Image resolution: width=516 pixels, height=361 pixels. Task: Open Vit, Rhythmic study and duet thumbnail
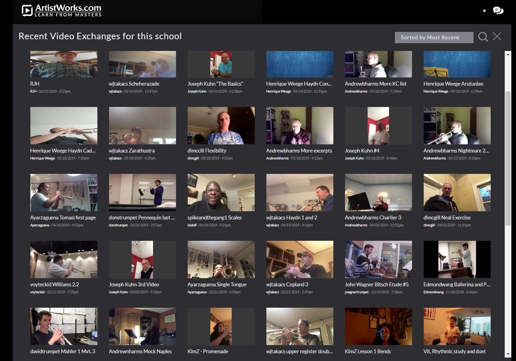pos(457,326)
